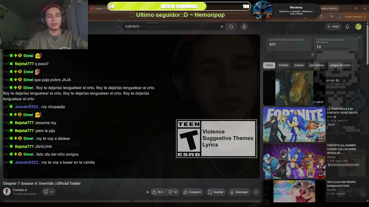
Task: Click the ESRB Teen rating badge
Action: click(x=216, y=139)
